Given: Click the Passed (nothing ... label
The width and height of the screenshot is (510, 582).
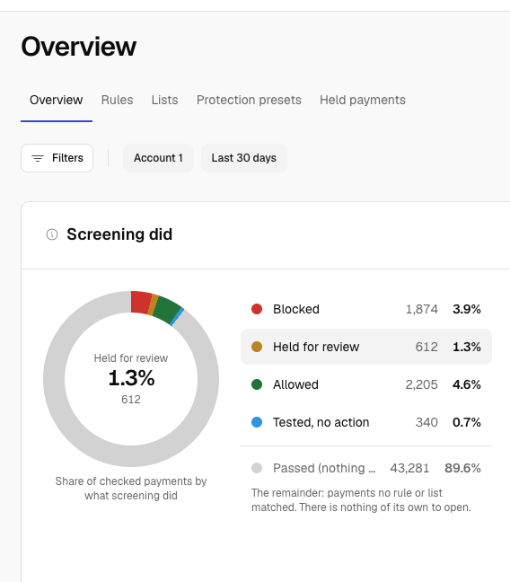Looking at the screenshot, I should click(x=324, y=468).
